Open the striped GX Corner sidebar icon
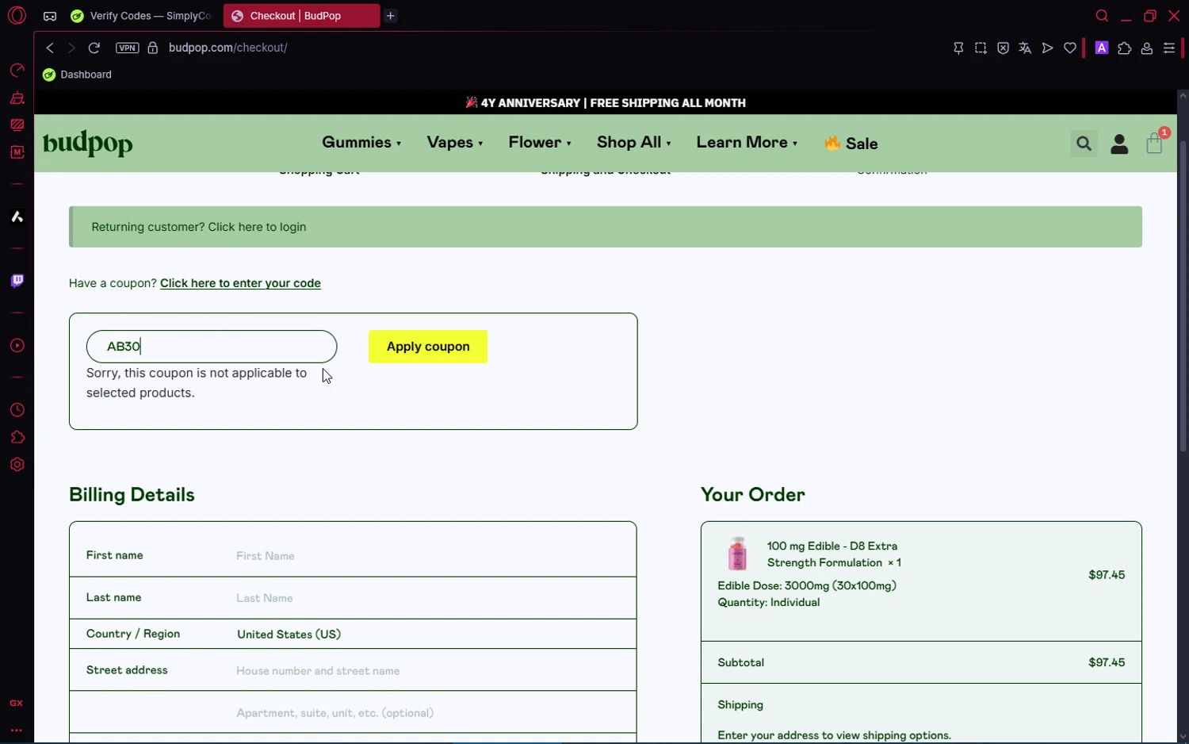Screen dimensions: 1189x744 tap(17, 125)
